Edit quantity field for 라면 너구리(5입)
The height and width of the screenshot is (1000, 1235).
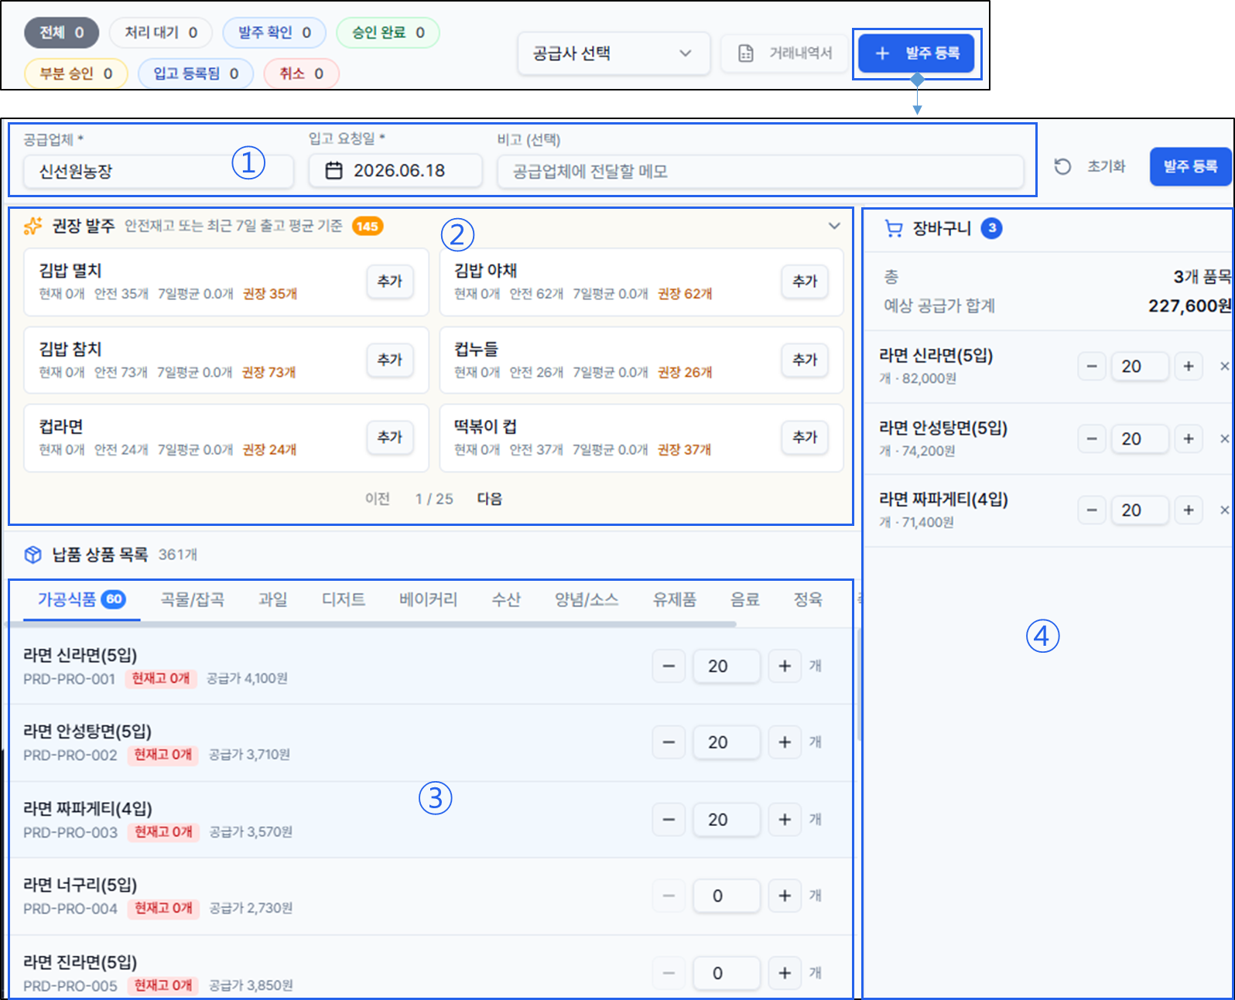tap(726, 896)
